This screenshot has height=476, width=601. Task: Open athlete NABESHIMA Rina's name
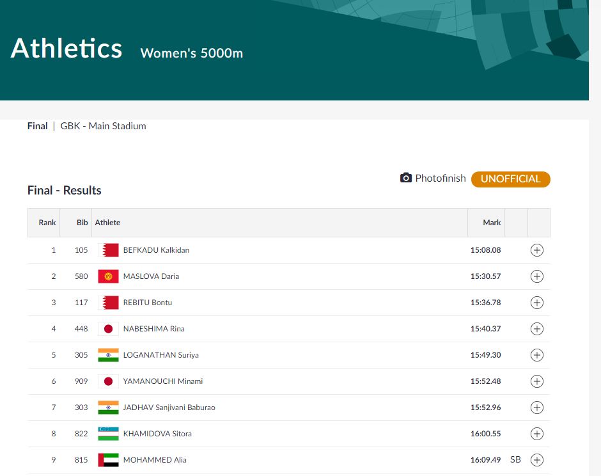click(153, 329)
